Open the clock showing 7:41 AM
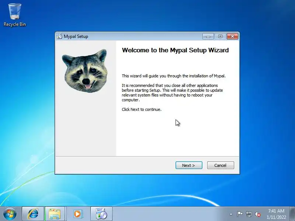The height and width of the screenshot is (221, 295). [x=276, y=214]
